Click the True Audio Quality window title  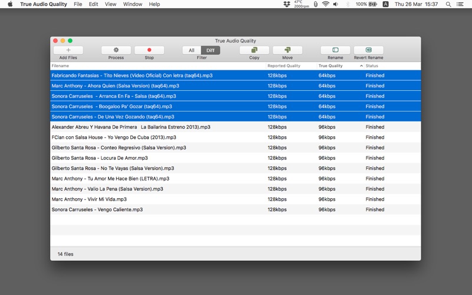(235, 41)
